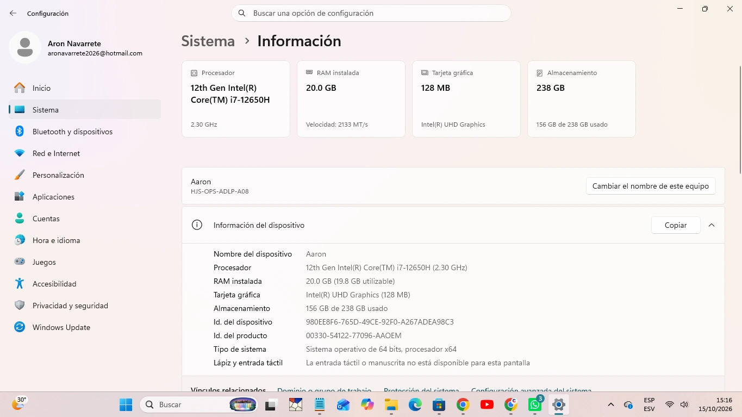
Task: Open File Explorer from the taskbar
Action: pos(391,404)
